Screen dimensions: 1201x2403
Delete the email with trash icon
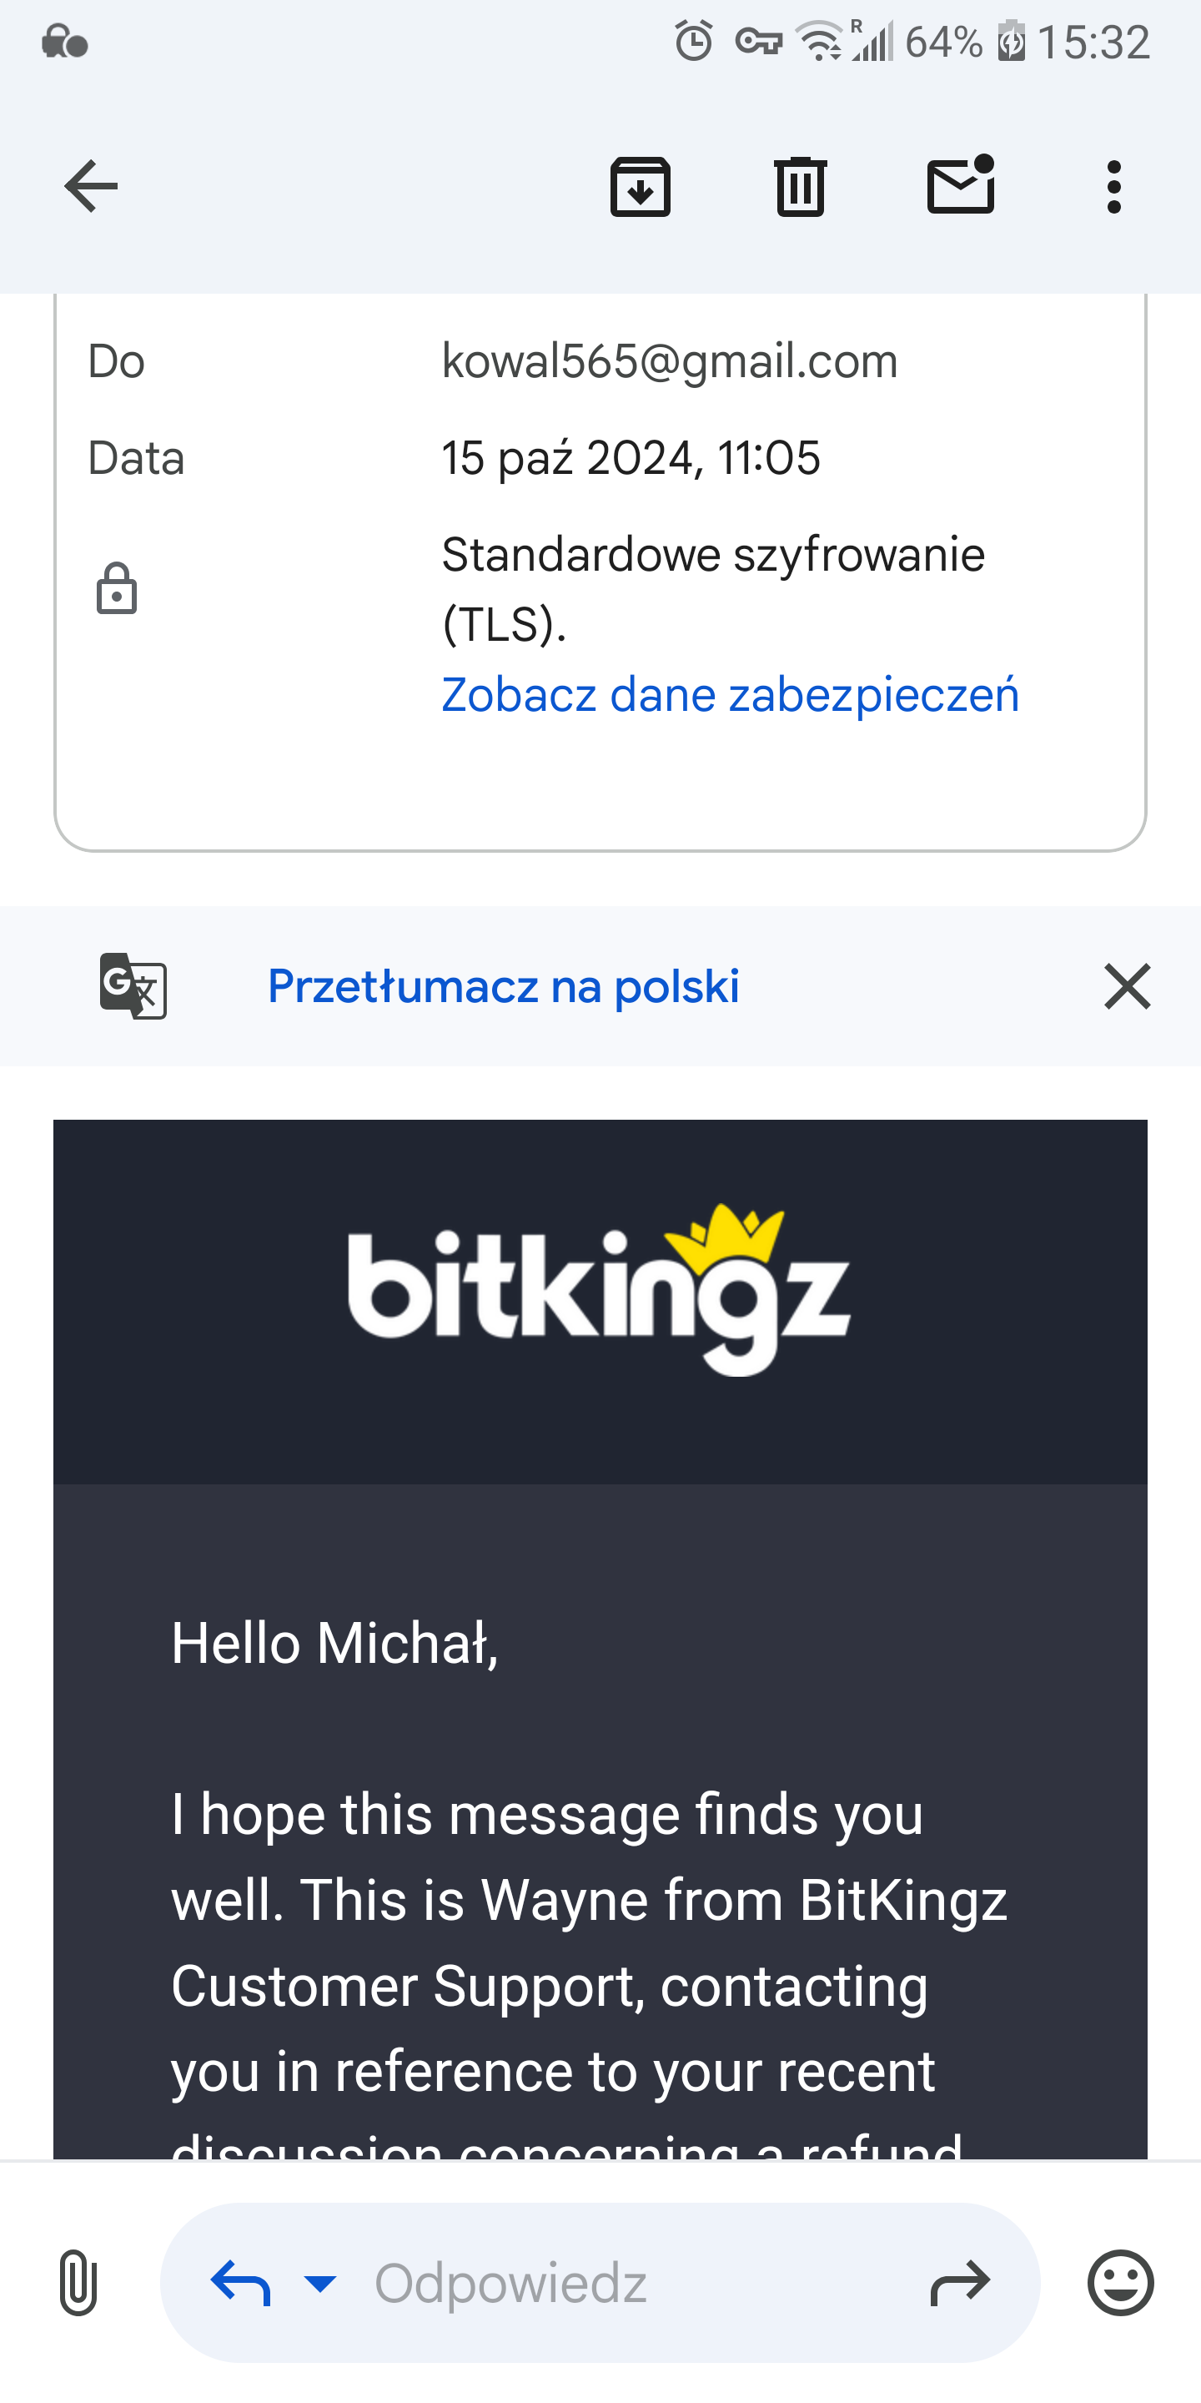click(800, 187)
